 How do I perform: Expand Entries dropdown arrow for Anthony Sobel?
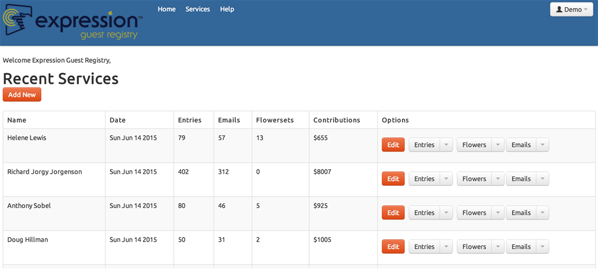click(x=446, y=213)
